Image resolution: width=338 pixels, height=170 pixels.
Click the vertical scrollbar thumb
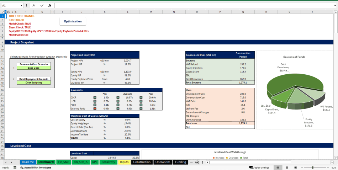click(336, 23)
